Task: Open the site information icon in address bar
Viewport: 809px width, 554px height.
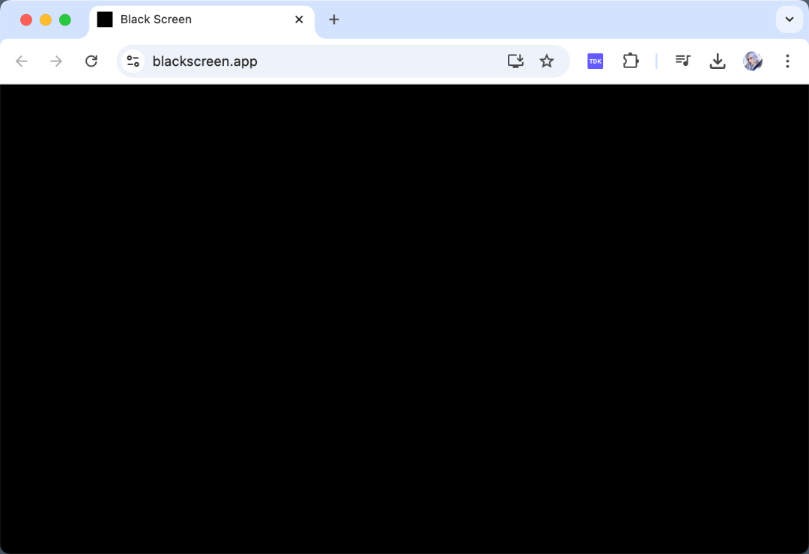Action: click(x=133, y=61)
